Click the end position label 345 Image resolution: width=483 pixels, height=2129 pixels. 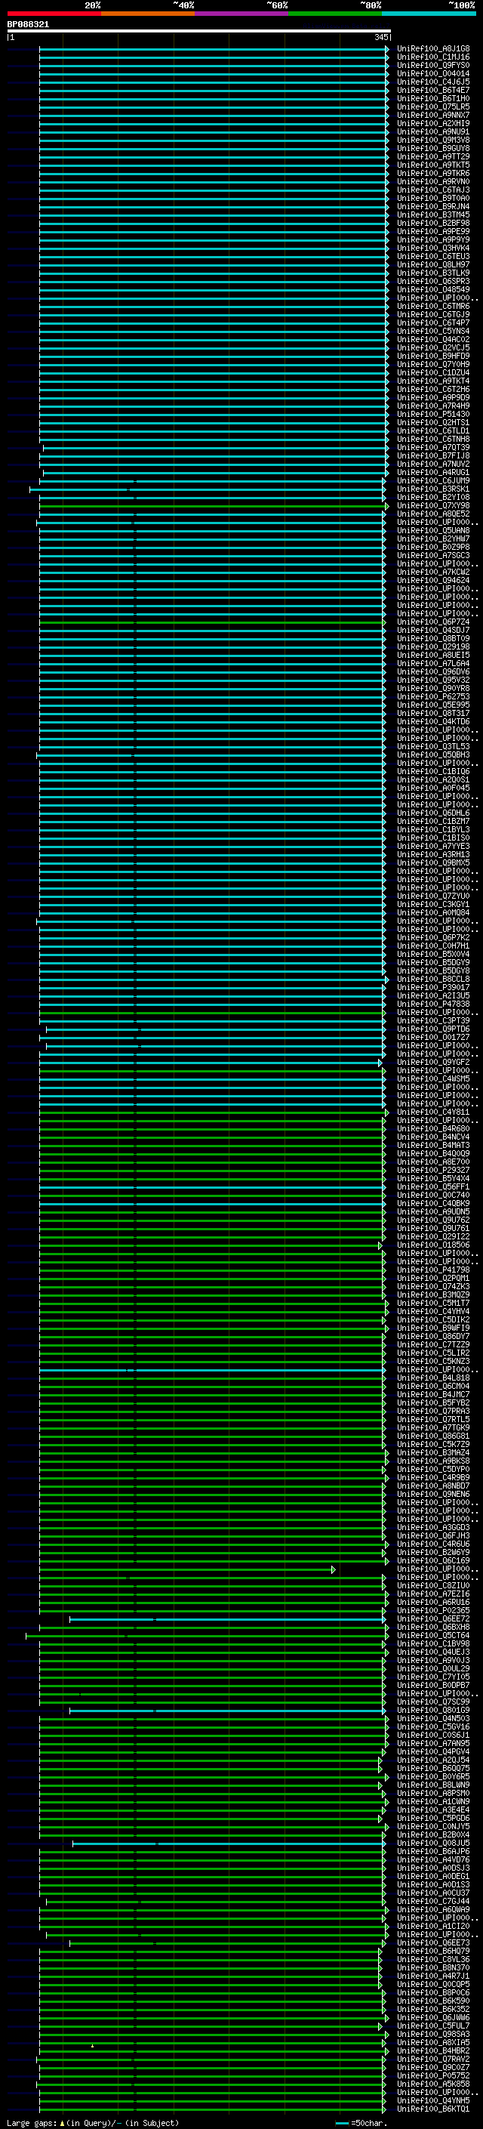pos(380,37)
